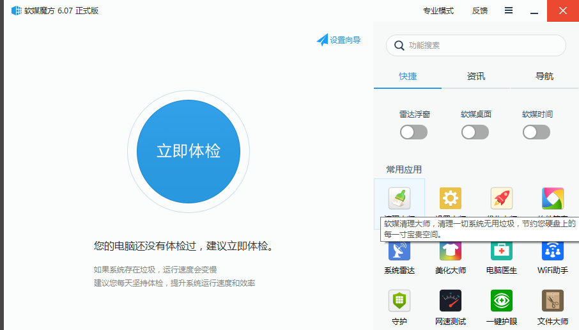Click the paper plane 设置向导 icon

tap(322, 40)
